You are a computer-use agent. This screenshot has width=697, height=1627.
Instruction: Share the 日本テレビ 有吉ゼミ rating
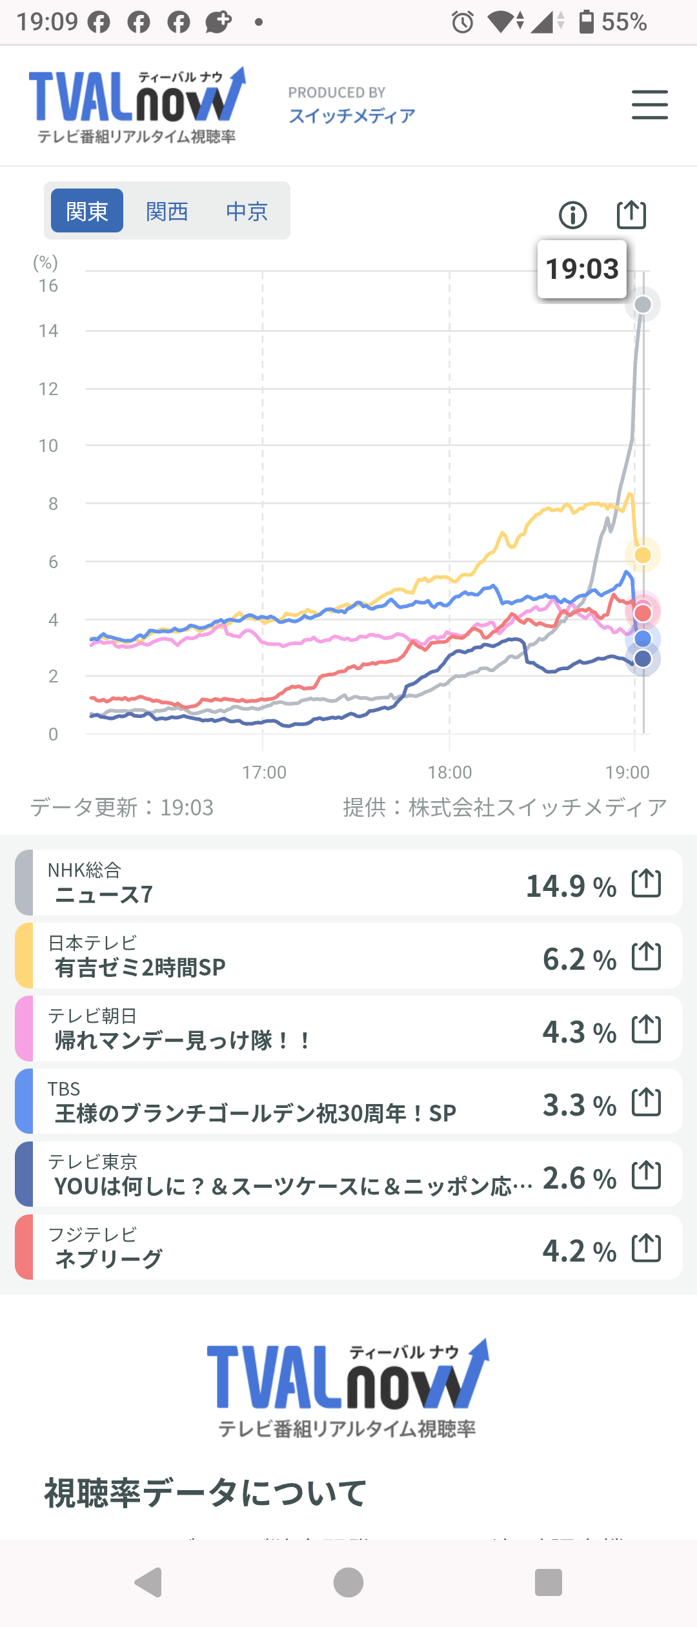(646, 956)
